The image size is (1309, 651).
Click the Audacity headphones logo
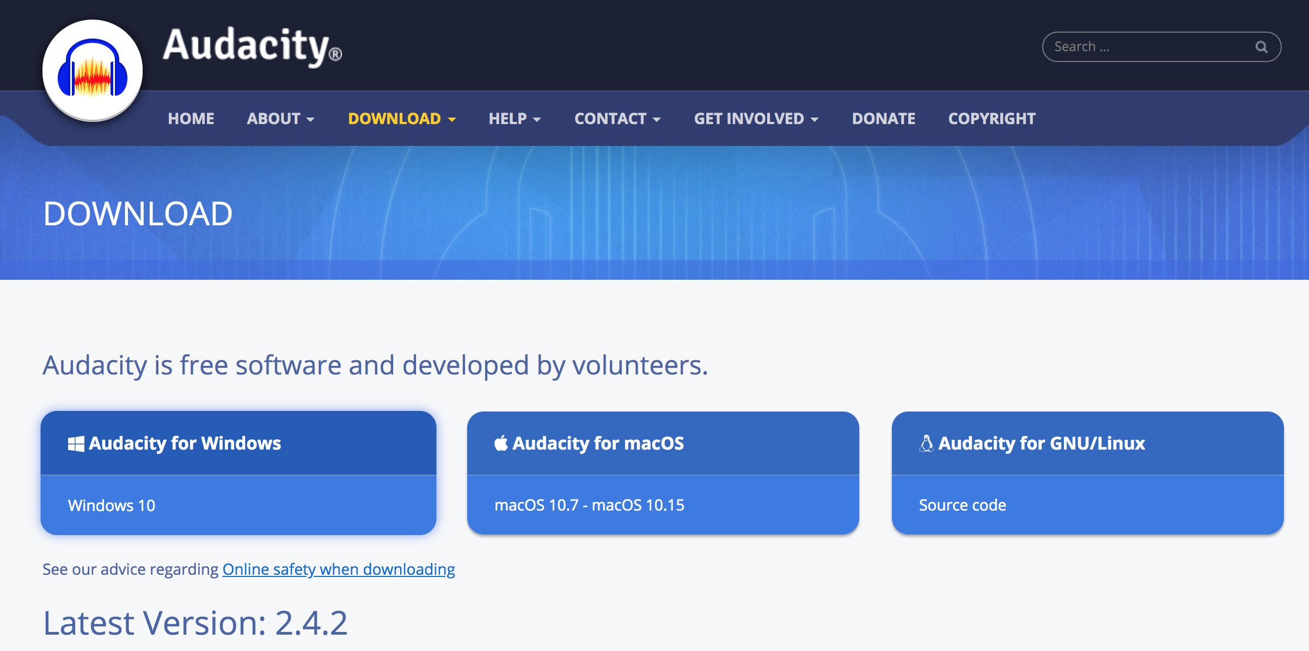click(93, 71)
